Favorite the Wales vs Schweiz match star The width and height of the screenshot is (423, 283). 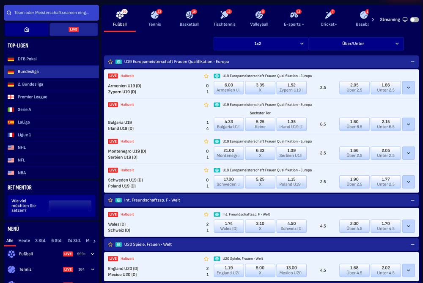pyautogui.click(x=206, y=215)
